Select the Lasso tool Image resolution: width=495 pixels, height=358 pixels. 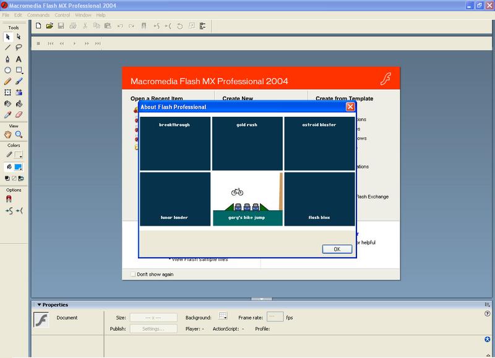click(x=19, y=48)
